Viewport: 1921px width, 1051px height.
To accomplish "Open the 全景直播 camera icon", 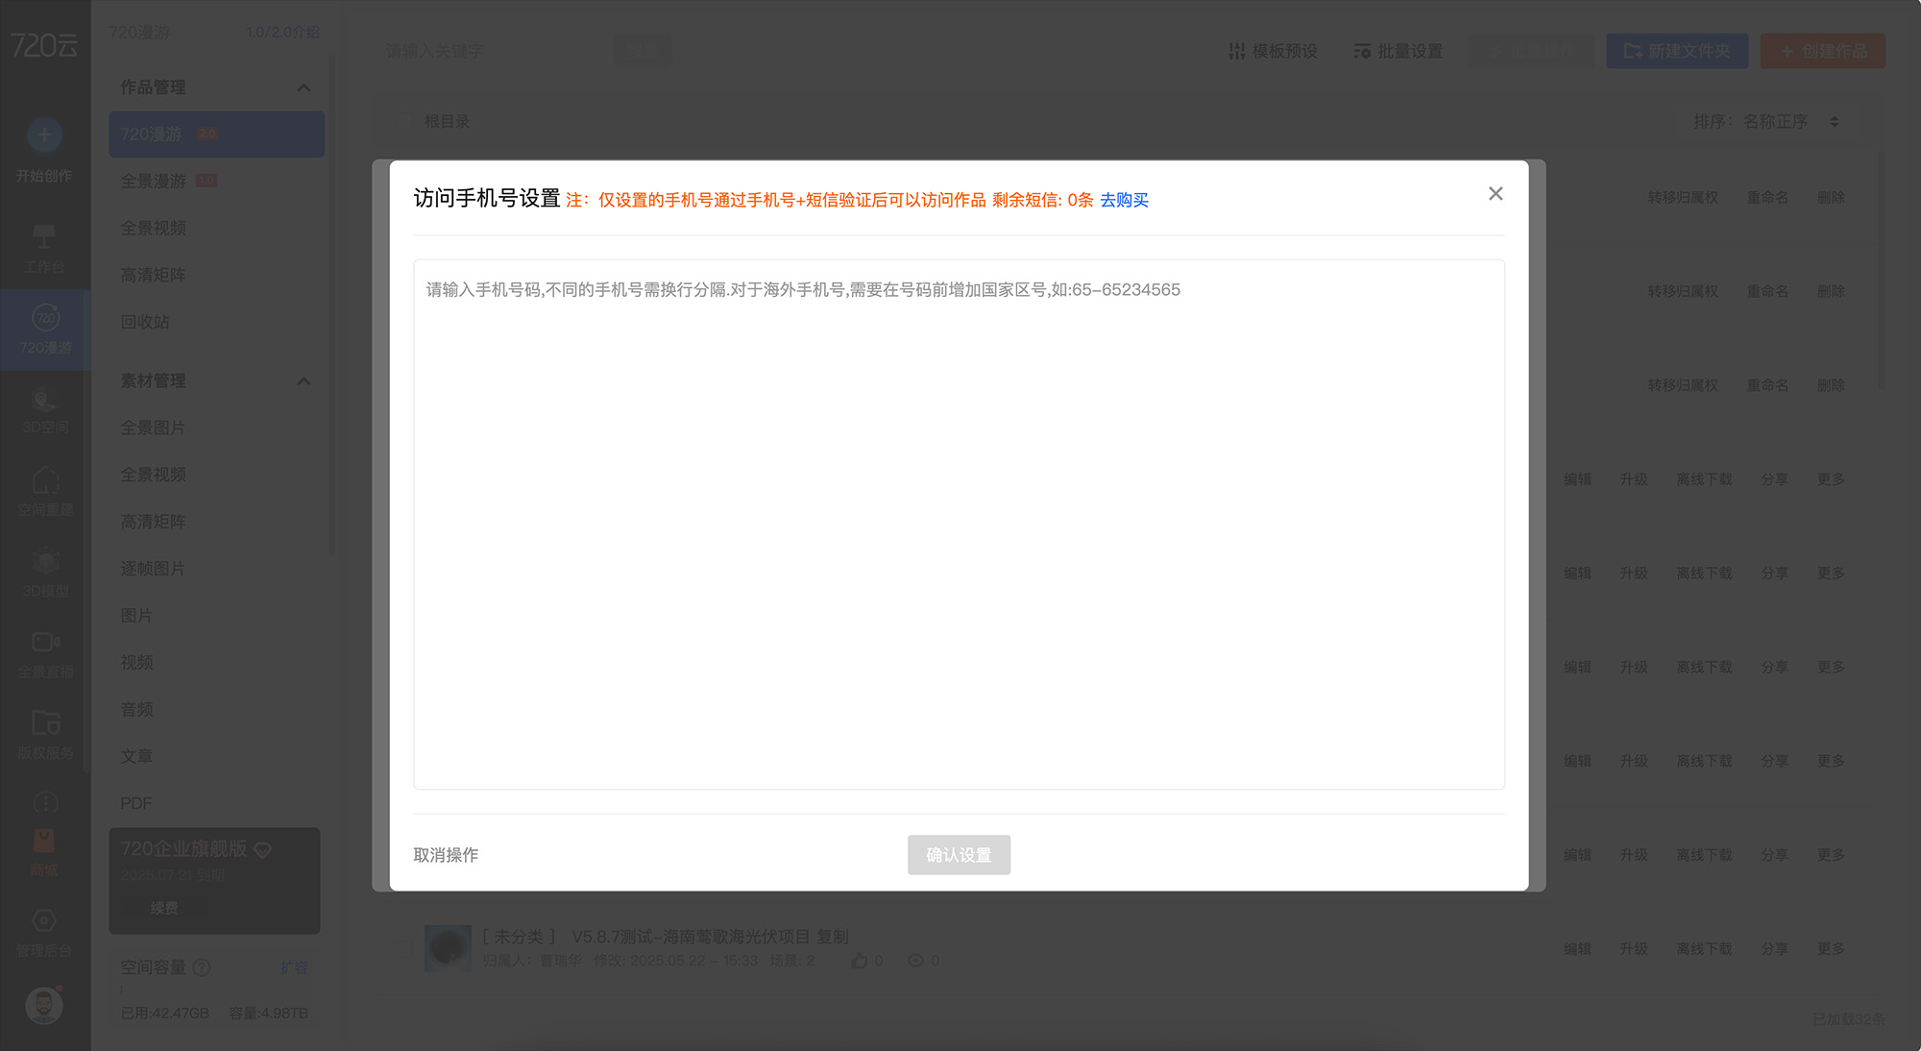I will 44,642.
